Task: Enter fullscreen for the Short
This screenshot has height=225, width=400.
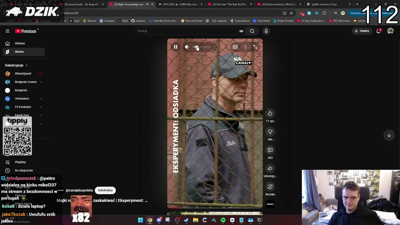Action: point(255,47)
